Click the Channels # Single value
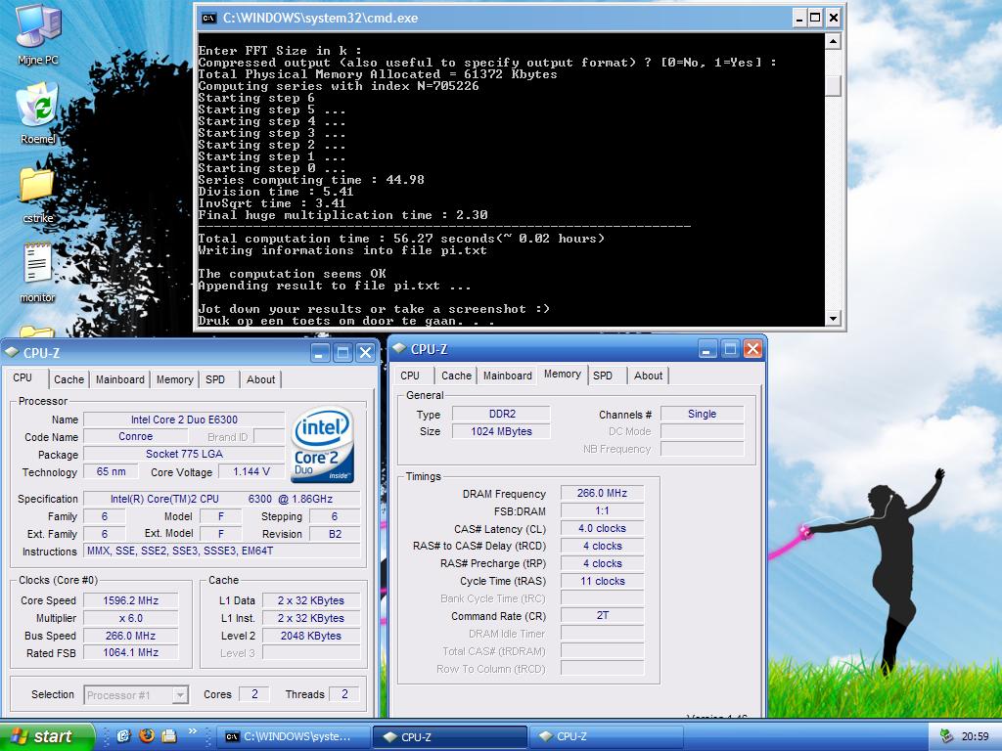 [x=702, y=414]
